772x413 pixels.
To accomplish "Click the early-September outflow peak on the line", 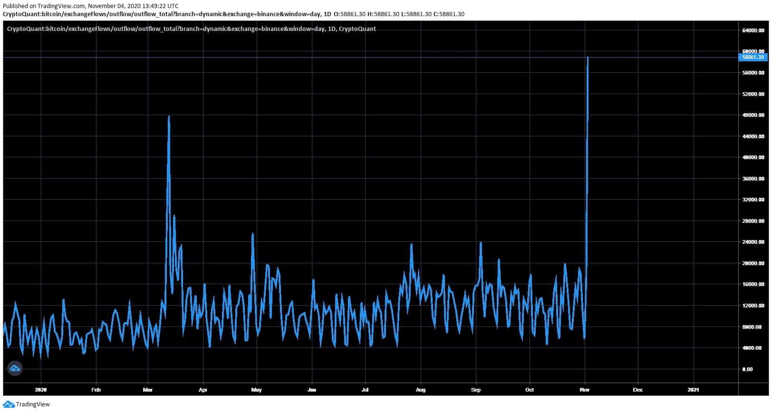I will pos(481,243).
